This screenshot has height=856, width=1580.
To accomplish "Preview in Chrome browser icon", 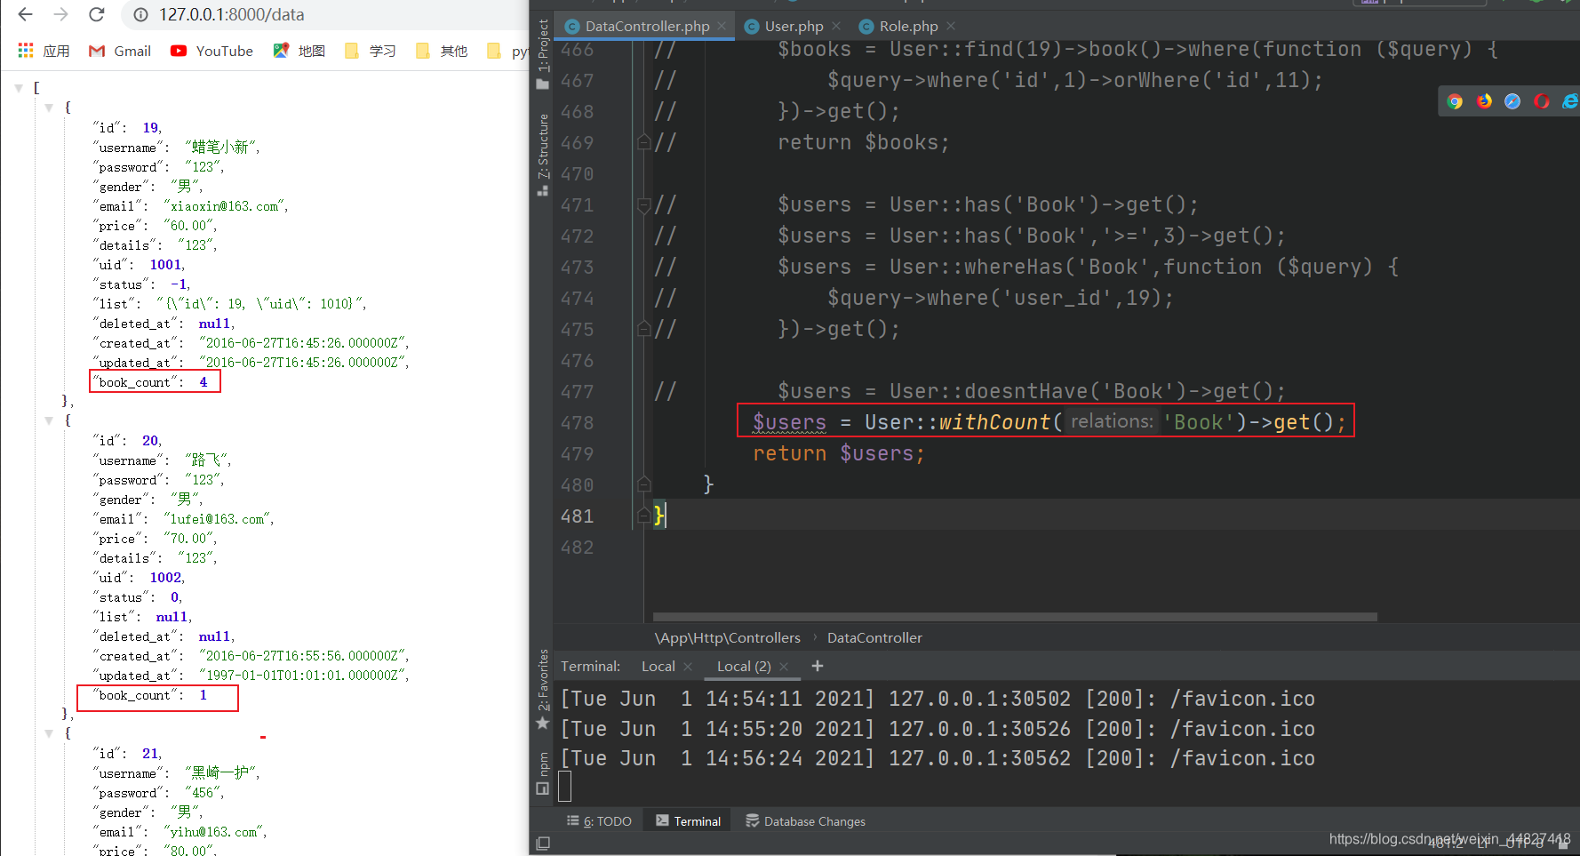I will point(1455,101).
